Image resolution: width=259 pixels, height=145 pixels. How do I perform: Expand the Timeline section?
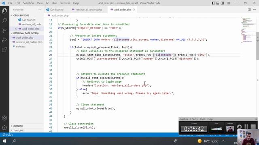tap(18, 130)
